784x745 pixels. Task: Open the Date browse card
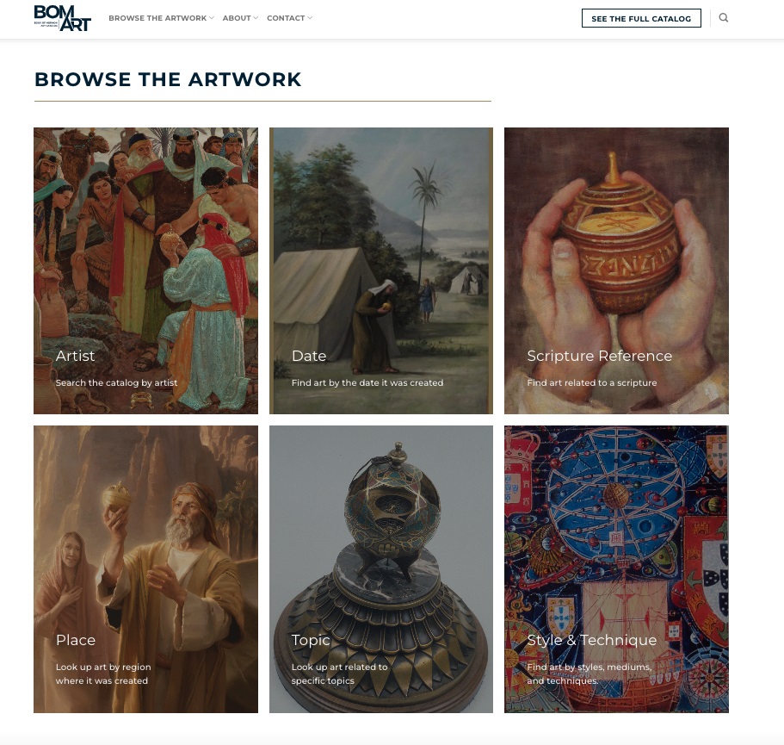[381, 270]
